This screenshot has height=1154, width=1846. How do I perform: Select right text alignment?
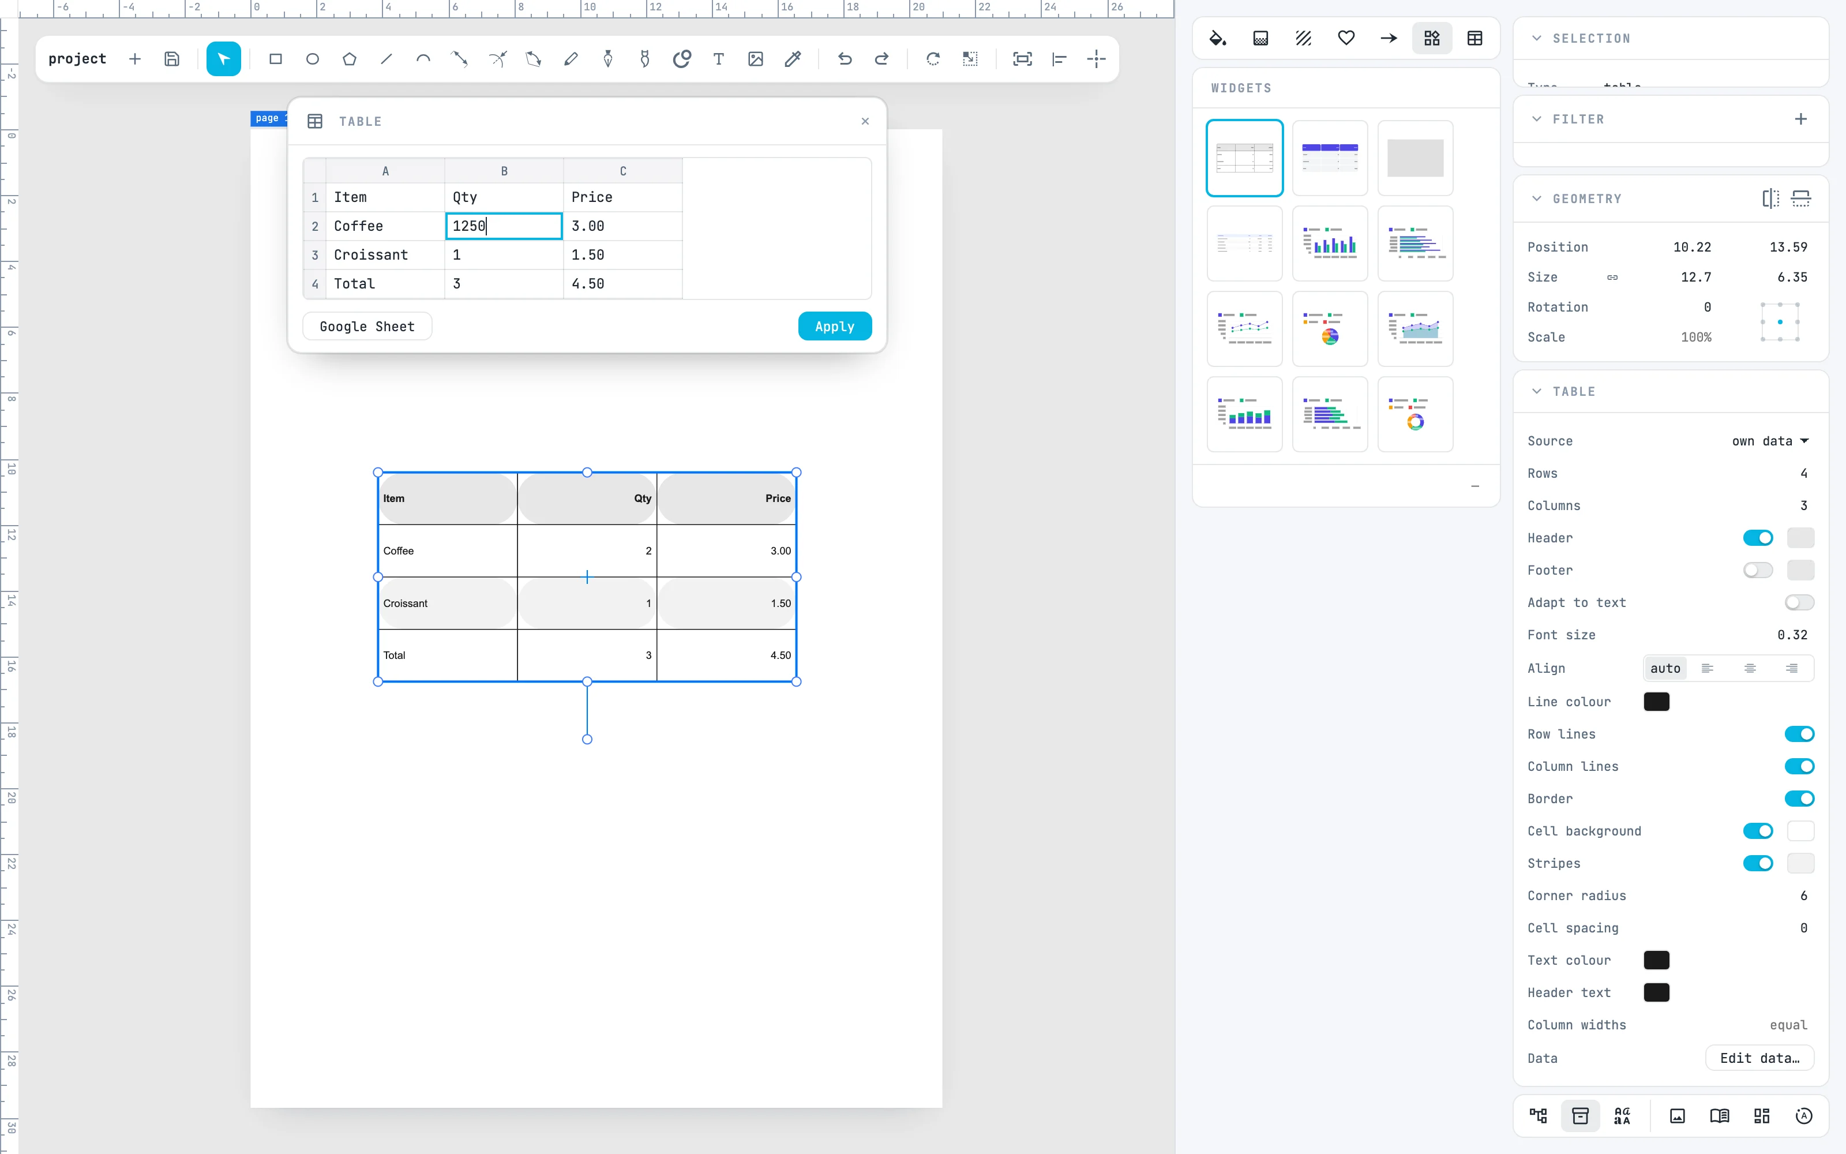pos(1791,669)
